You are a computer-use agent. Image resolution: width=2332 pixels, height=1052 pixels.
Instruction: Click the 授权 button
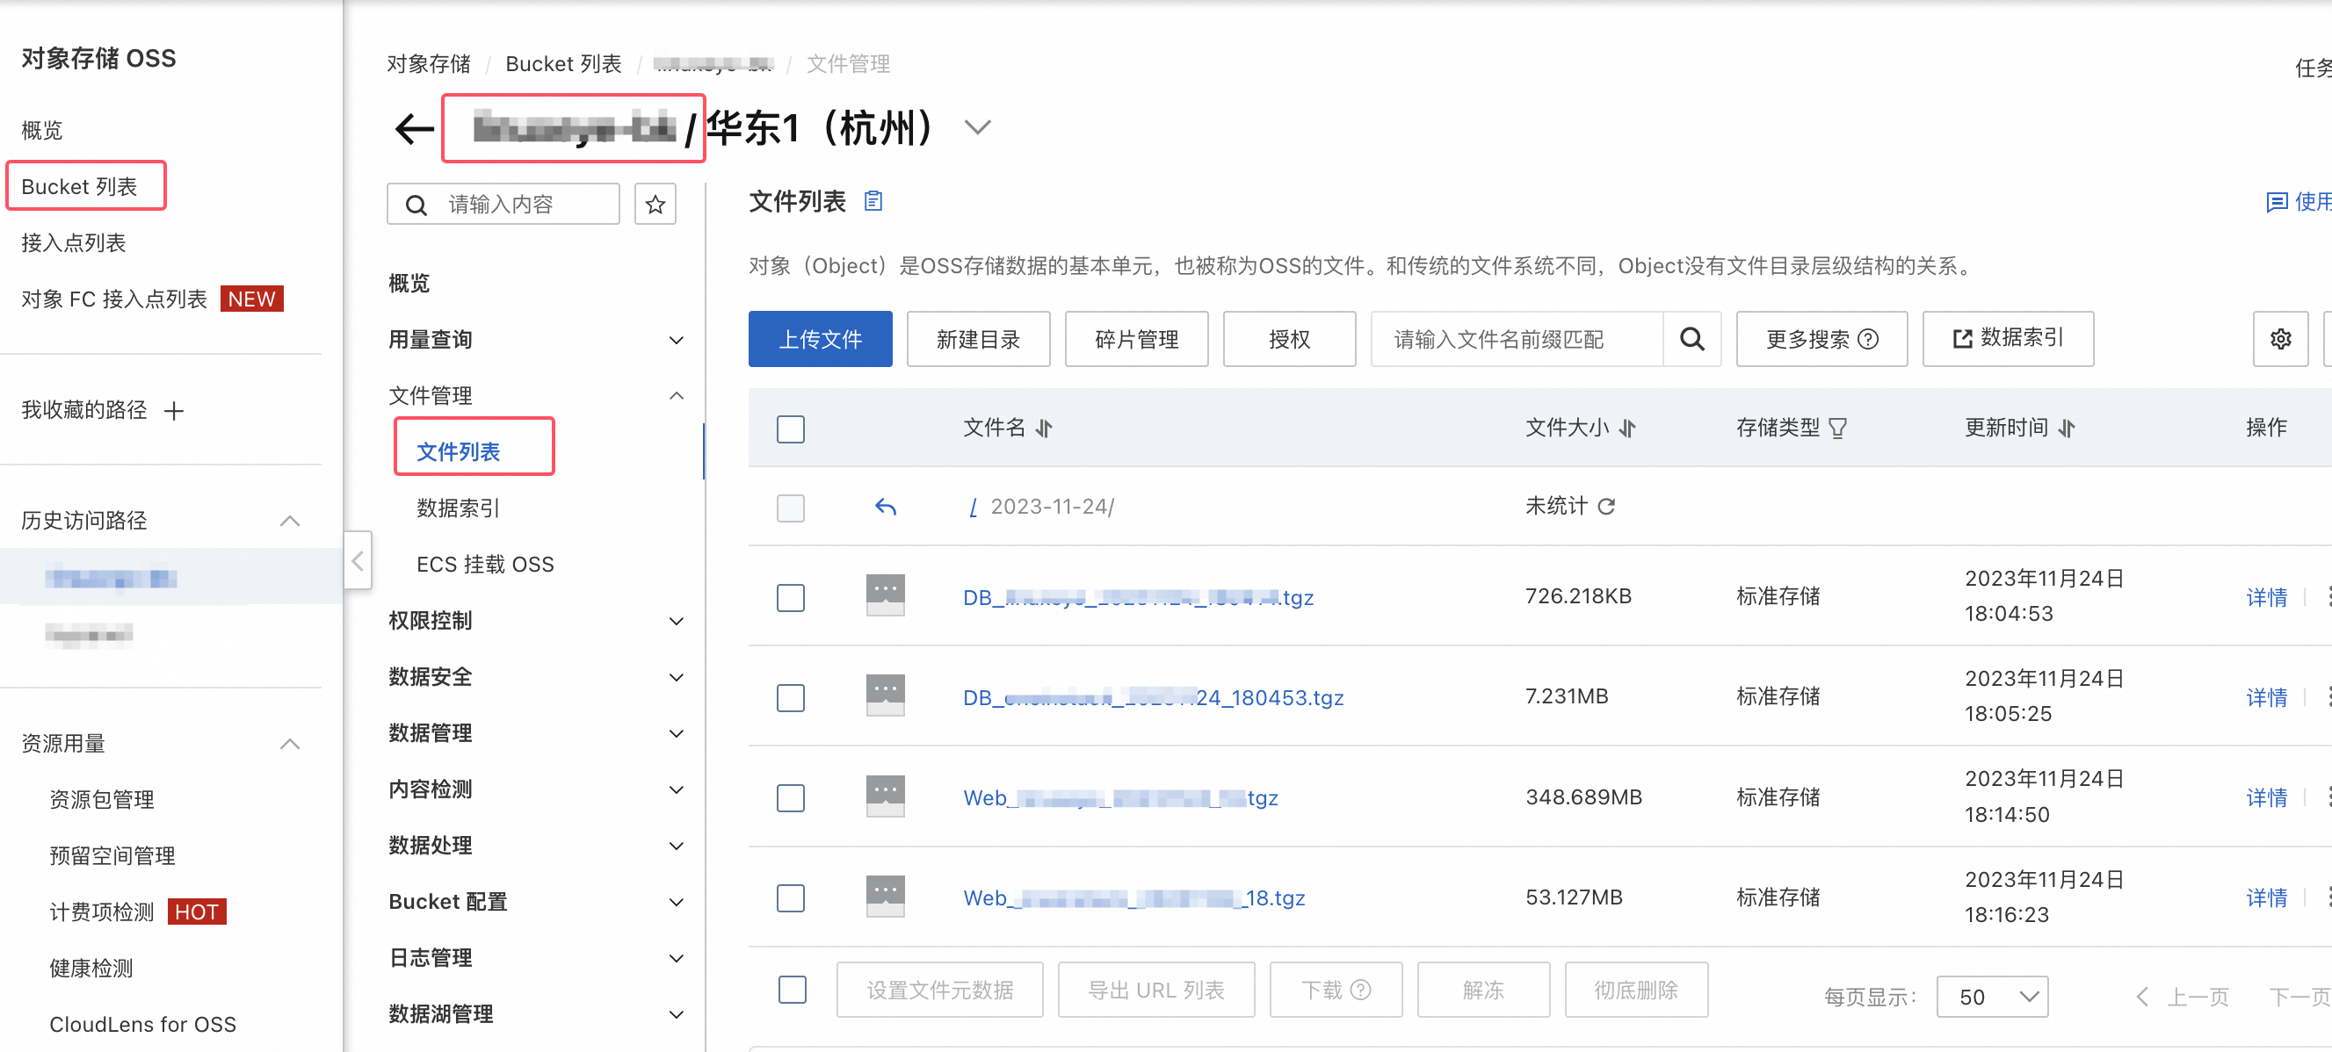pyautogui.click(x=1290, y=339)
